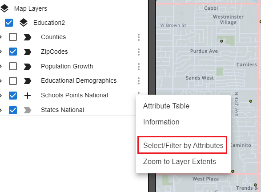261x192 pixels.
Task: Open Attribute Table from context menu
Action: (x=166, y=106)
